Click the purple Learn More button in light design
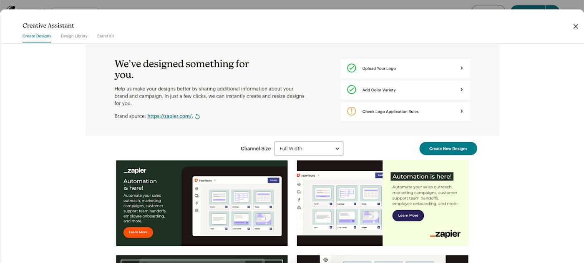 point(408,215)
